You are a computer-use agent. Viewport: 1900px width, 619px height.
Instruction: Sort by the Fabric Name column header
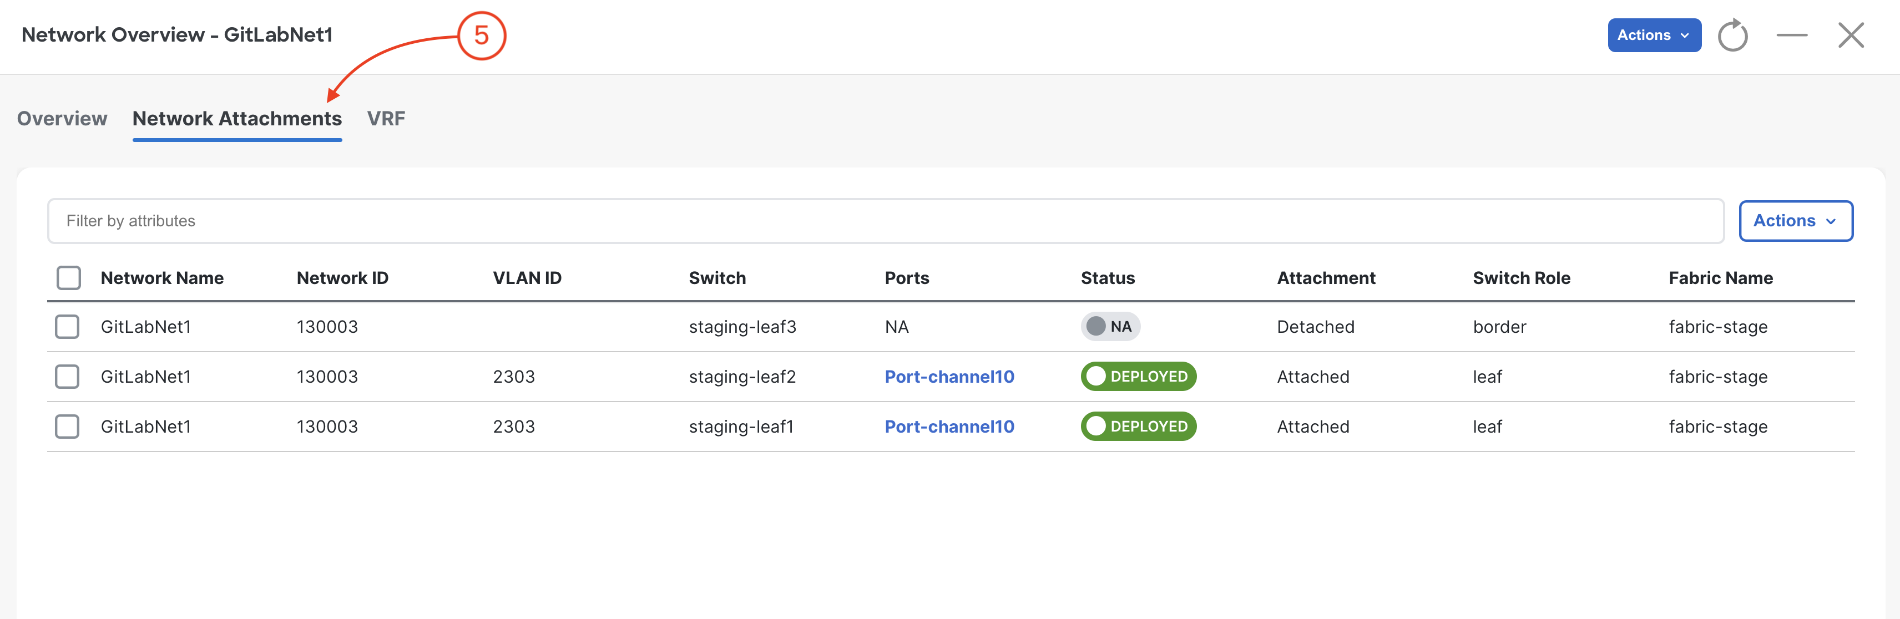point(1720,278)
